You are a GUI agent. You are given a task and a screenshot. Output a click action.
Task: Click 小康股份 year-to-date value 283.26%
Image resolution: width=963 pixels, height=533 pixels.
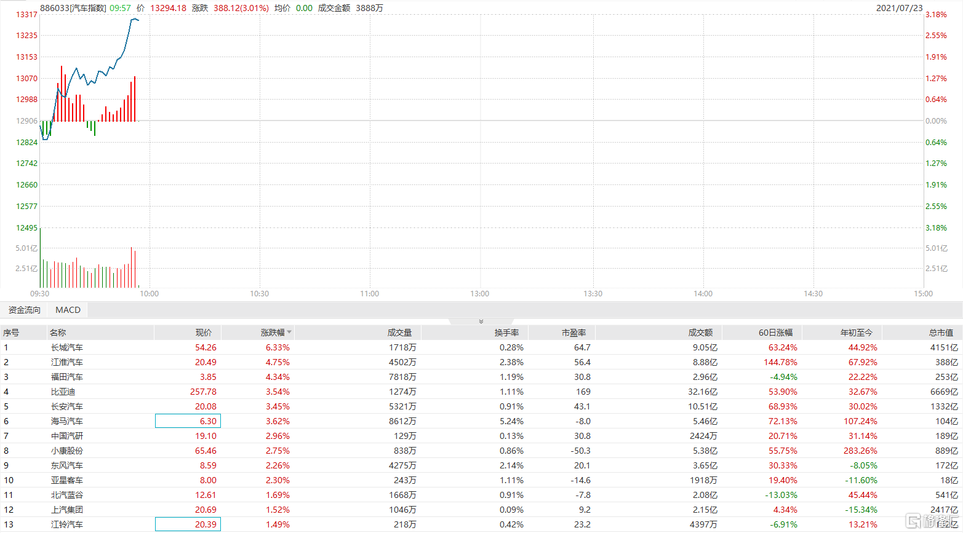pos(860,451)
